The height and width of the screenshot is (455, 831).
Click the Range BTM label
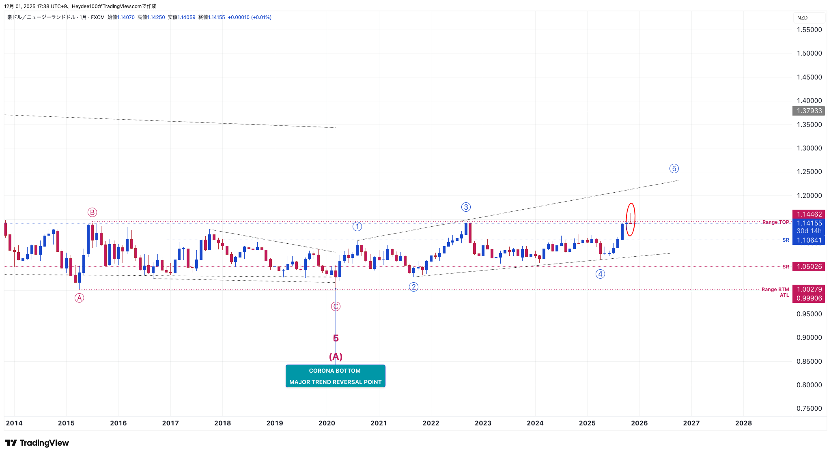click(775, 290)
